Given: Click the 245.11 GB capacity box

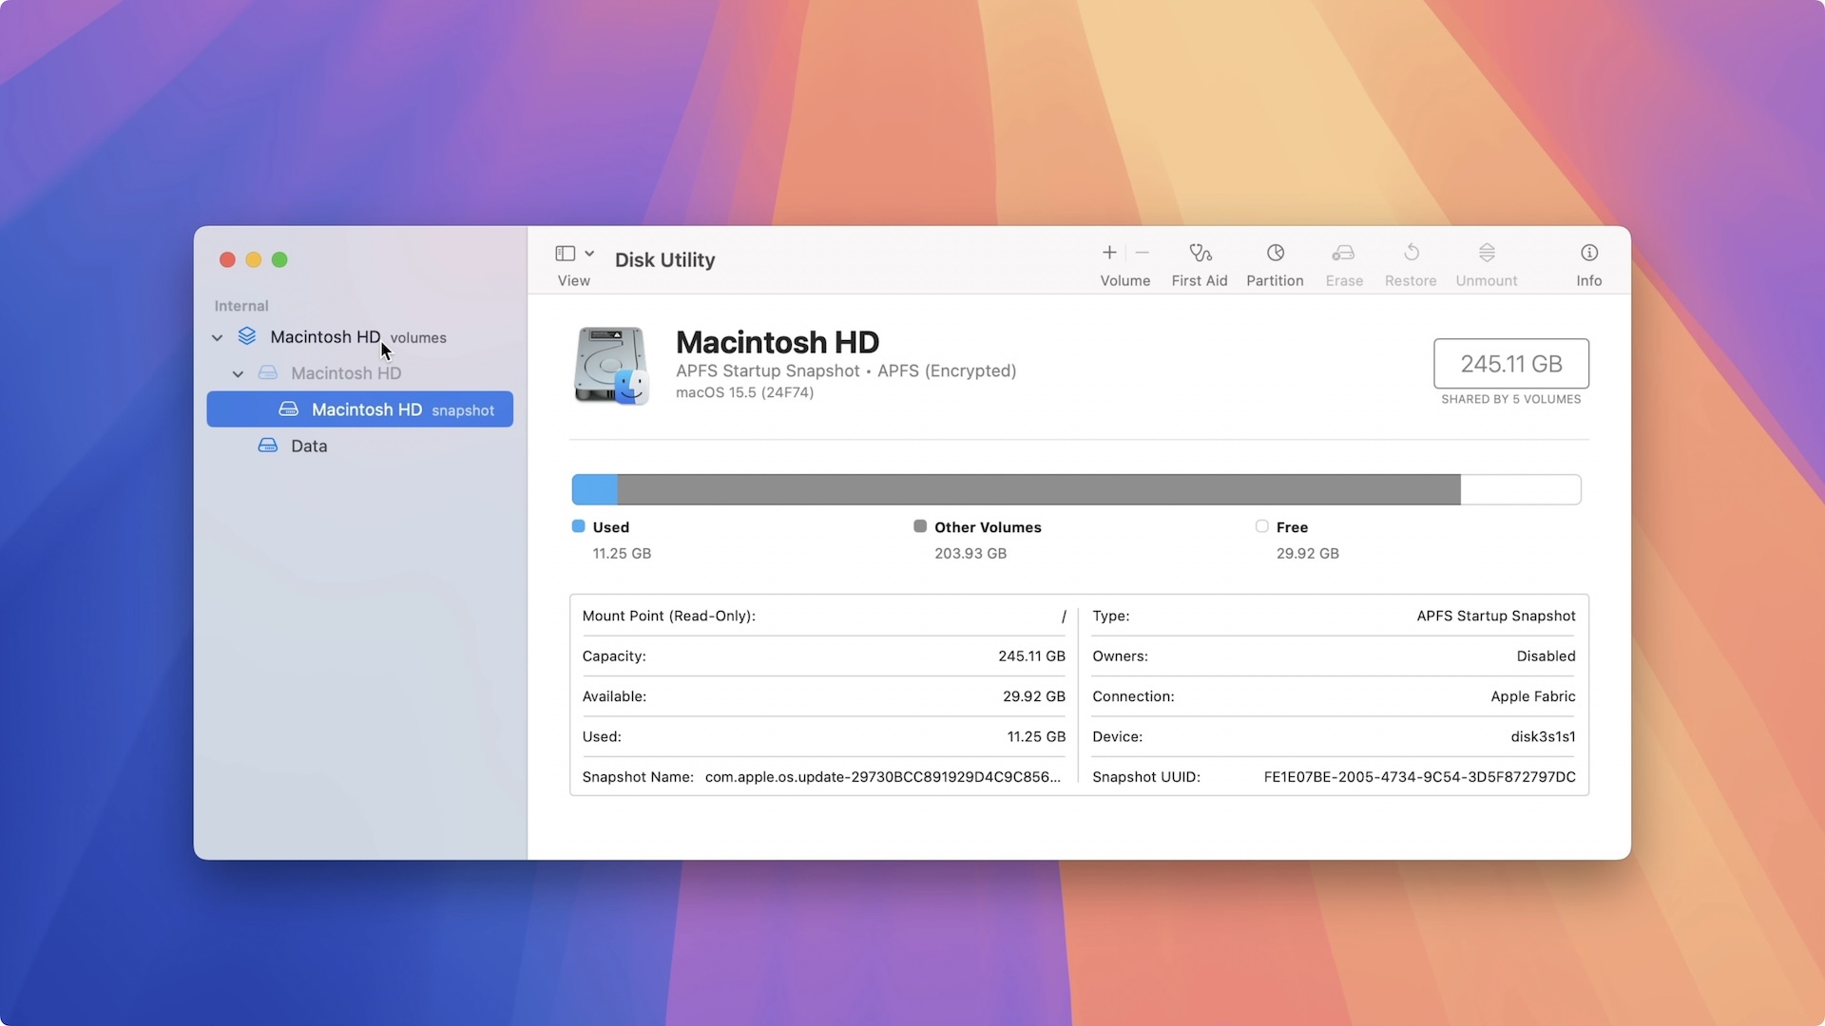Looking at the screenshot, I should (x=1510, y=364).
